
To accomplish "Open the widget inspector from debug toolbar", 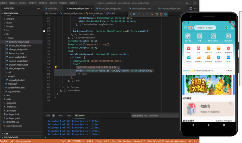I will [166, 14].
